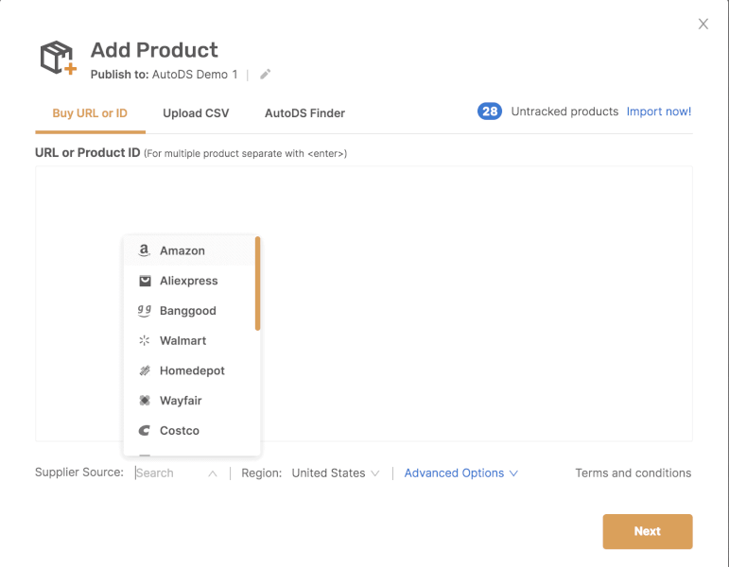The width and height of the screenshot is (729, 567).
Task: Click the Amazon logo icon in supplier list
Action: [144, 250]
